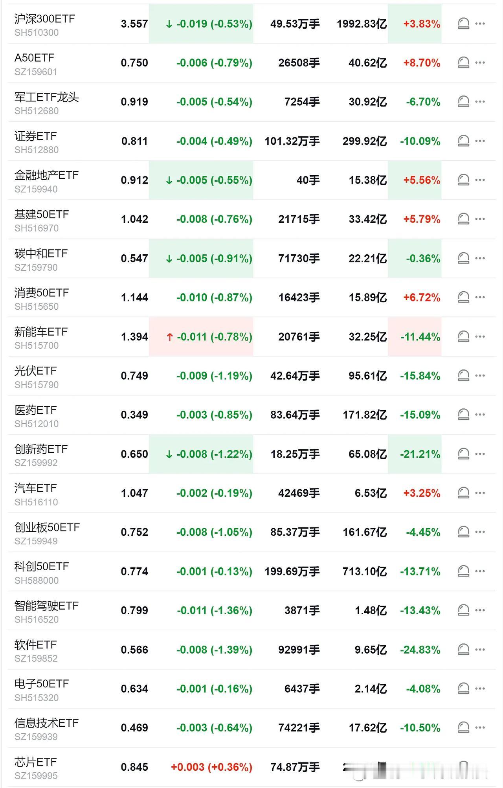This screenshot has height=788, width=503.
Task: Open more options for 医药ETF row
Action: [480, 415]
